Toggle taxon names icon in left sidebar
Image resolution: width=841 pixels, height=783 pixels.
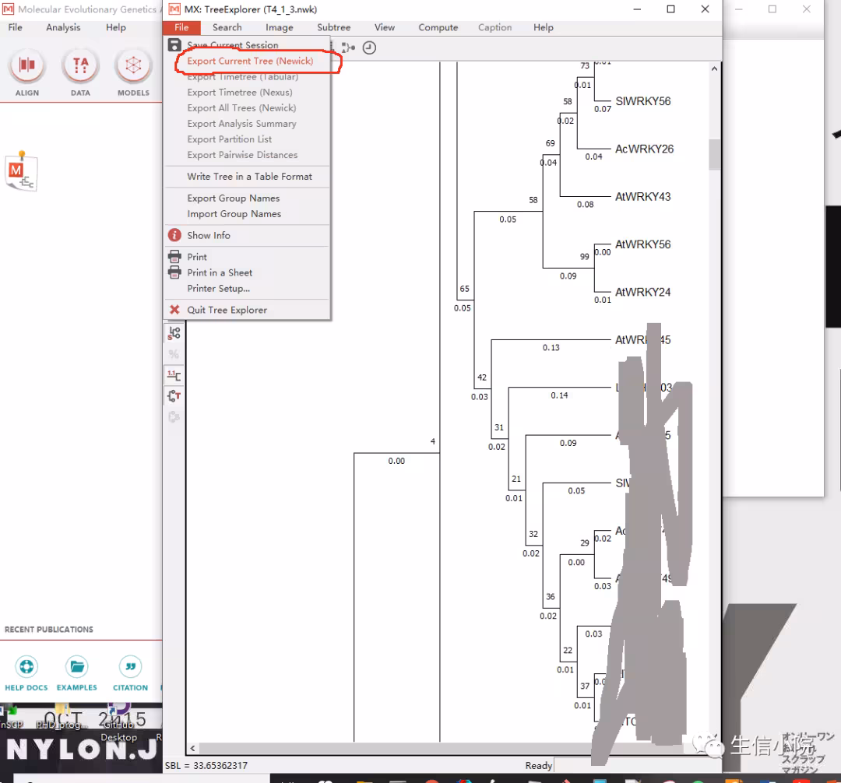[x=174, y=396]
